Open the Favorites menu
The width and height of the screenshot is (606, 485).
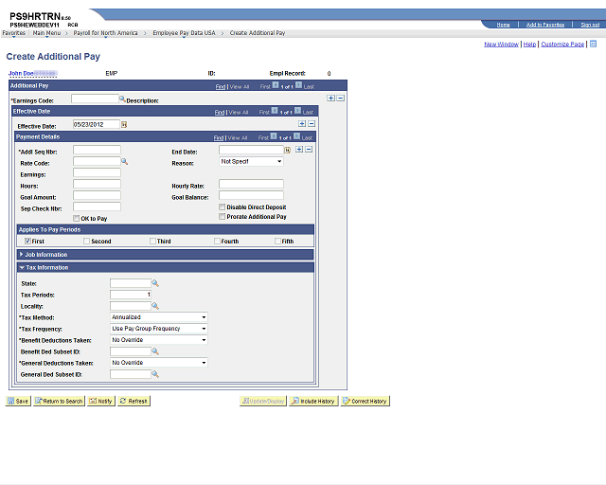pyautogui.click(x=13, y=33)
